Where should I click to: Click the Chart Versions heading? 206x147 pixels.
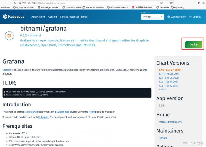(x=173, y=63)
